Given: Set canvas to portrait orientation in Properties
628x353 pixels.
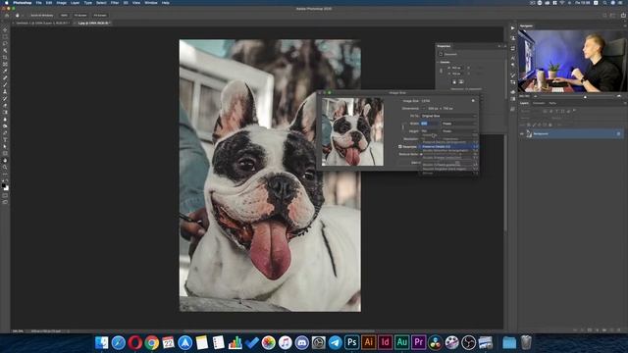Looking at the screenshot, I should click(x=454, y=81).
